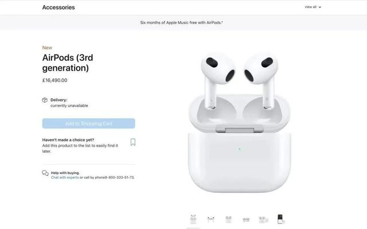Click the chevron beside view all
The width and height of the screenshot is (367, 229).
(320, 7)
